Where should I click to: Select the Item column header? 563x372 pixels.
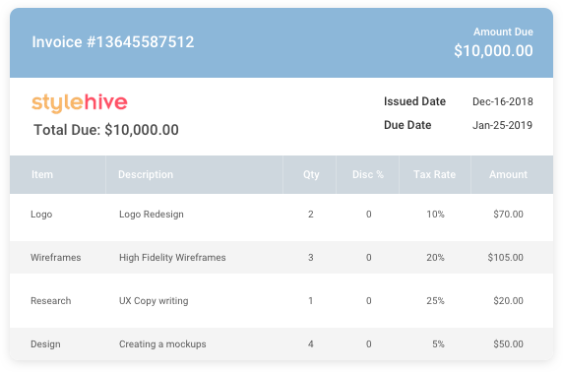point(42,174)
